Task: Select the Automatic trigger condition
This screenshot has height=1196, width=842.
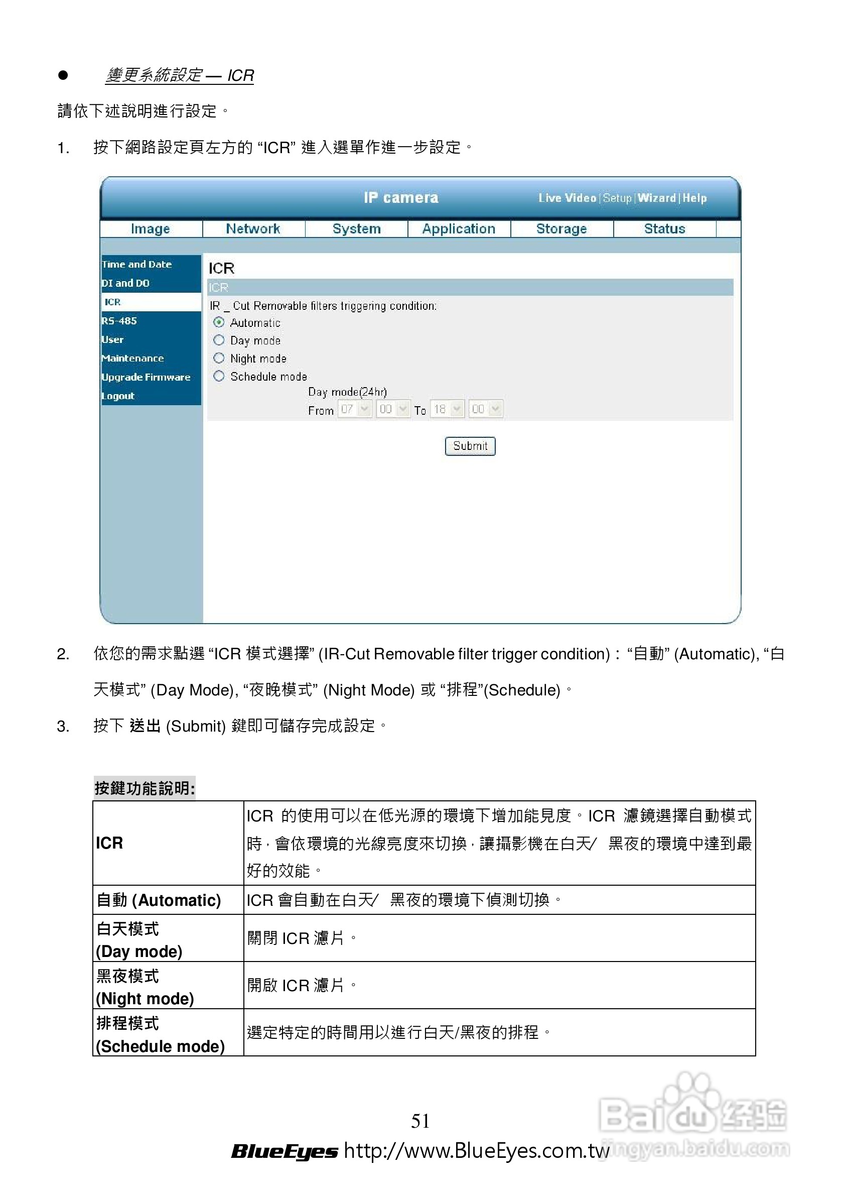Action: (x=219, y=322)
